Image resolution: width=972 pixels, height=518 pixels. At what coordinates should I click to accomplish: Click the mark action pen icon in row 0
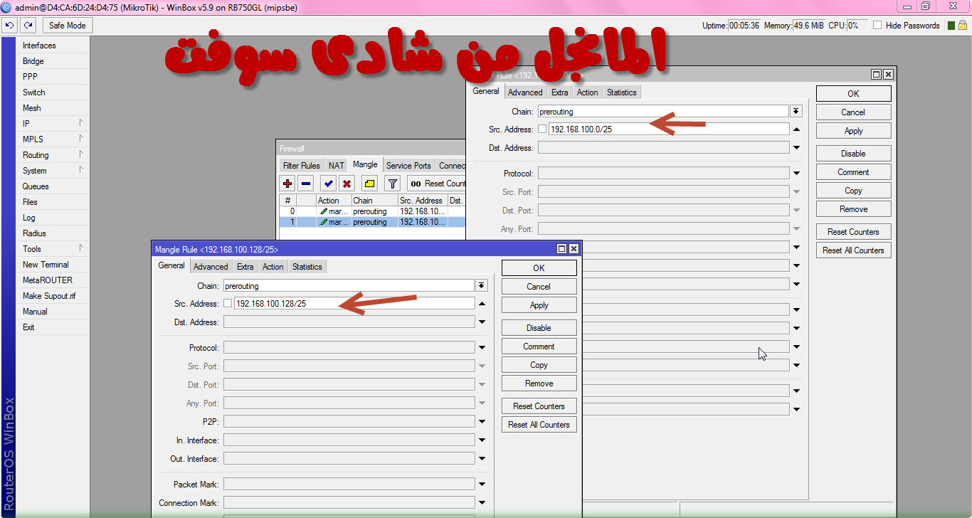pos(322,211)
